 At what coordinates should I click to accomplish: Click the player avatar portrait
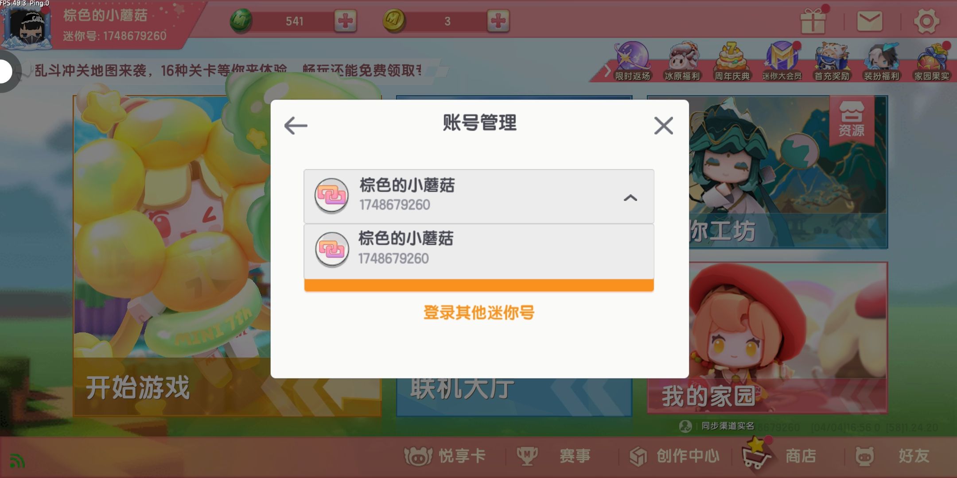(27, 26)
